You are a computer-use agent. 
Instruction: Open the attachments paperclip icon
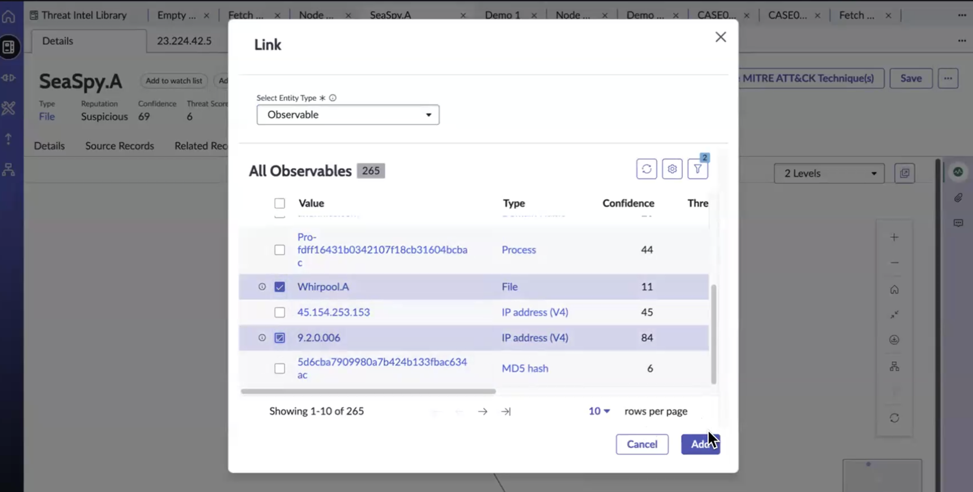(958, 198)
